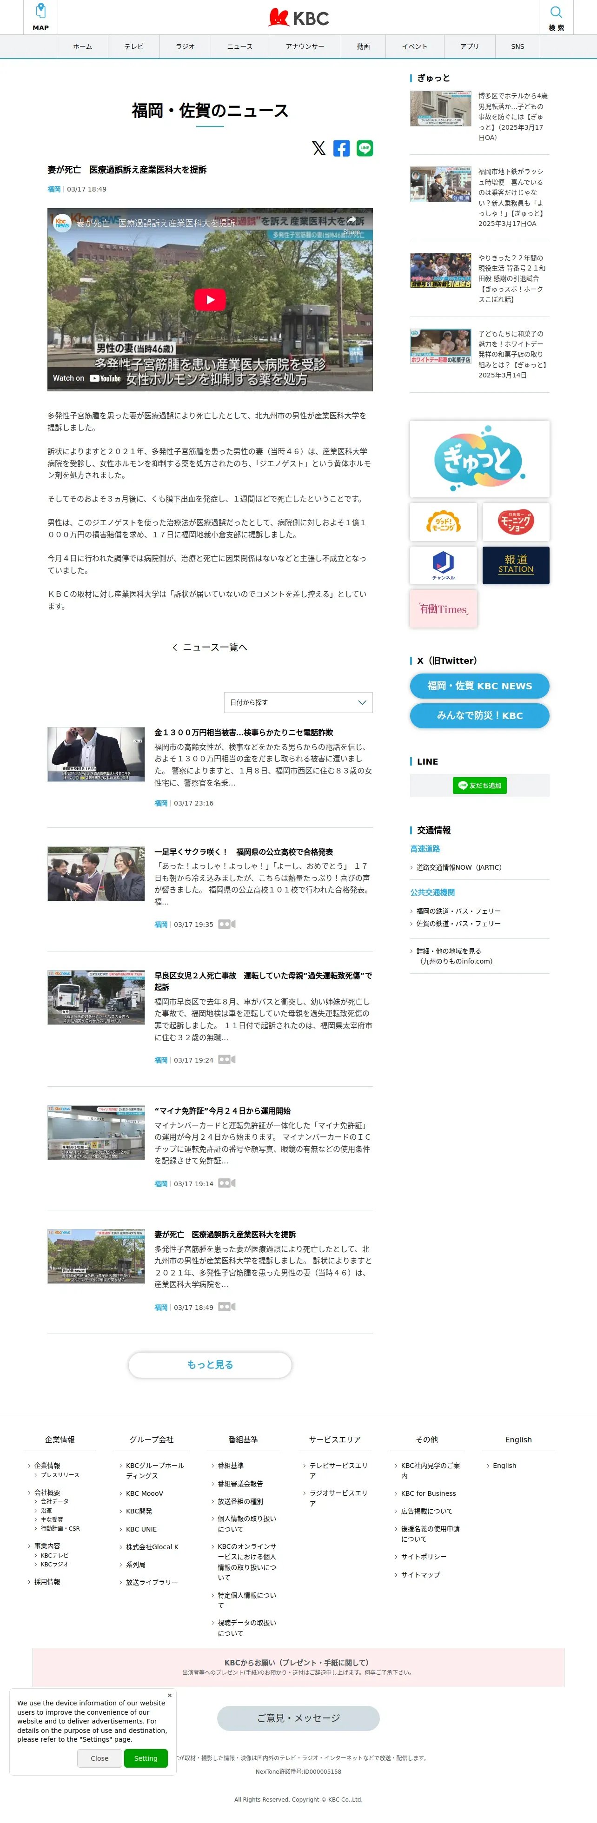Open sidebar ホワイトデー和菓子 thumbnail
Image resolution: width=597 pixels, height=1823 pixels.
click(440, 346)
